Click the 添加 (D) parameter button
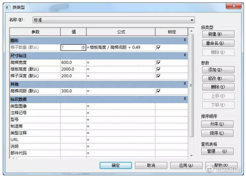The height and width of the screenshot is (176, 246). click(x=218, y=70)
